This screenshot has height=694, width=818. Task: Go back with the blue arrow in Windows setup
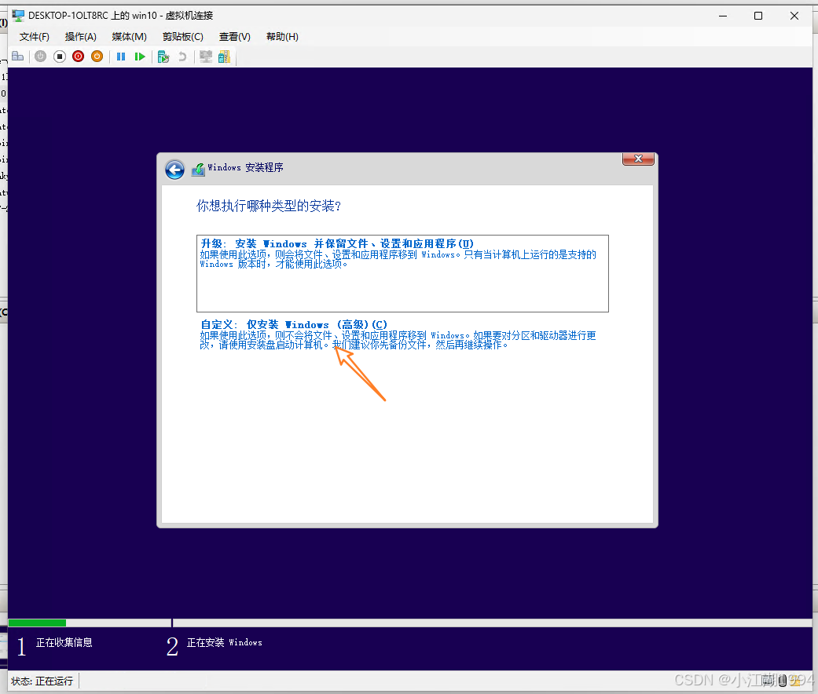(174, 170)
